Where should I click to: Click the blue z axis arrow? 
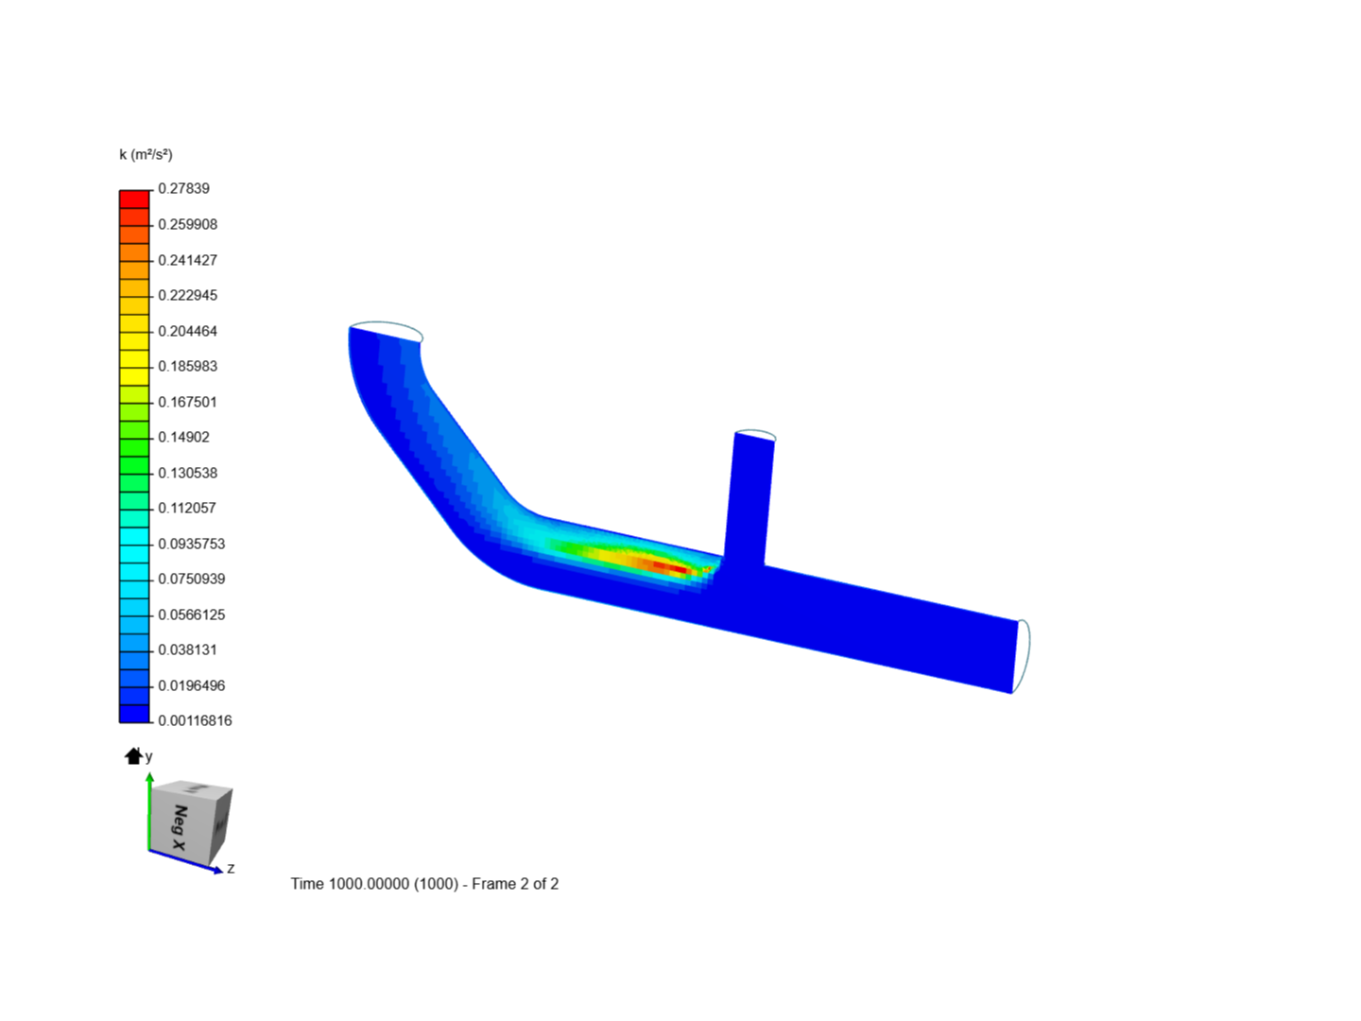pyautogui.click(x=187, y=861)
